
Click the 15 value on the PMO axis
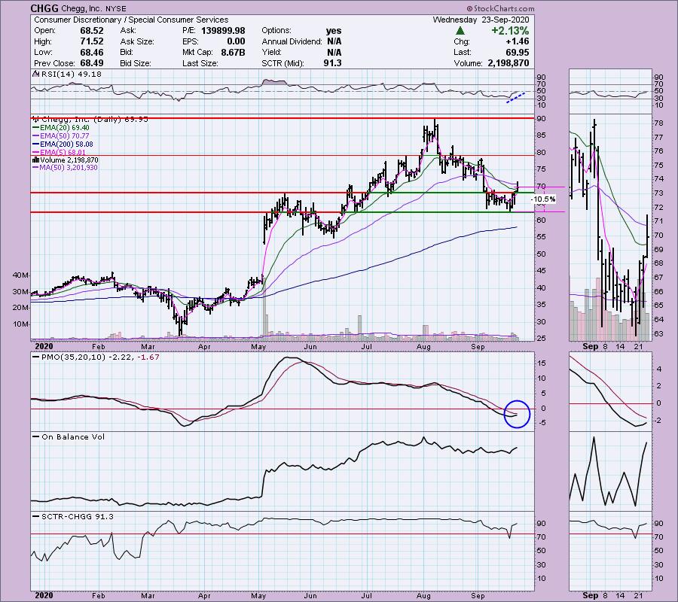tap(542, 363)
